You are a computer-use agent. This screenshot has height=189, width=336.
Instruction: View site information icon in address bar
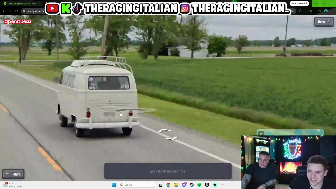[x=24, y=11]
